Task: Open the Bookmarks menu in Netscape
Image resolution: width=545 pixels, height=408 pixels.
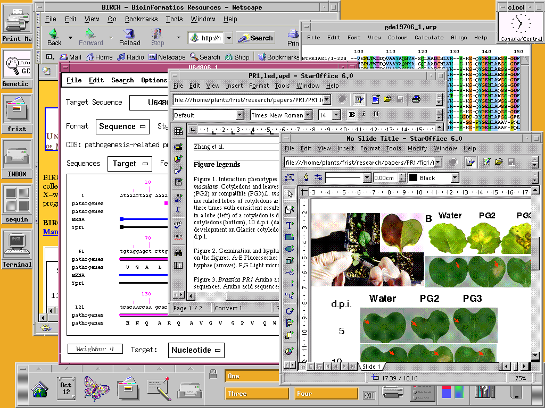Action: [x=141, y=19]
